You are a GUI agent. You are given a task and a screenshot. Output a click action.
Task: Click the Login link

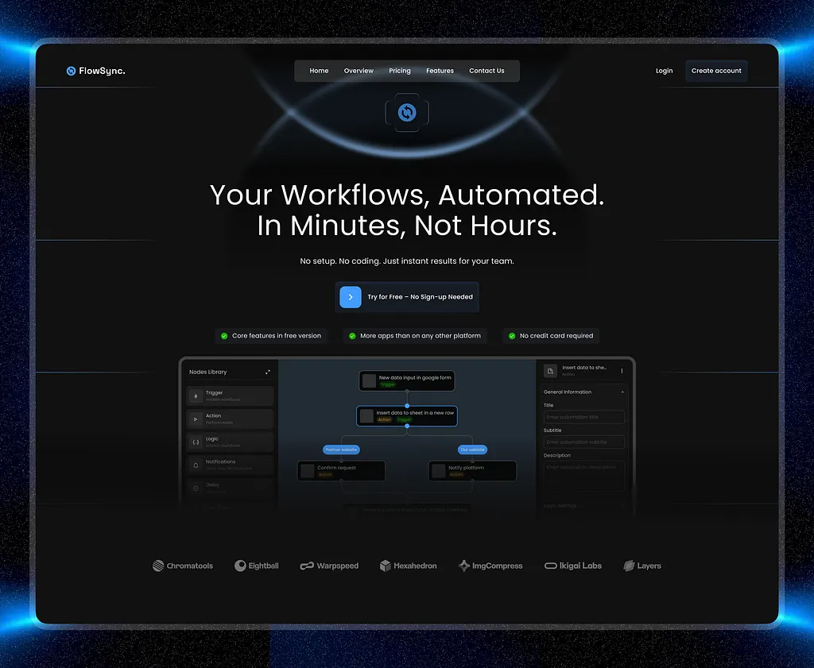[664, 71]
